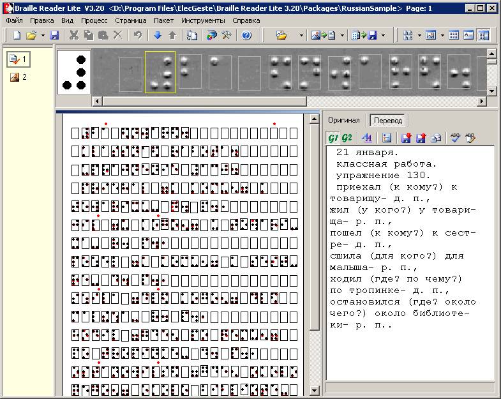
Task: Open the Правка menu
Action: [x=42, y=20]
